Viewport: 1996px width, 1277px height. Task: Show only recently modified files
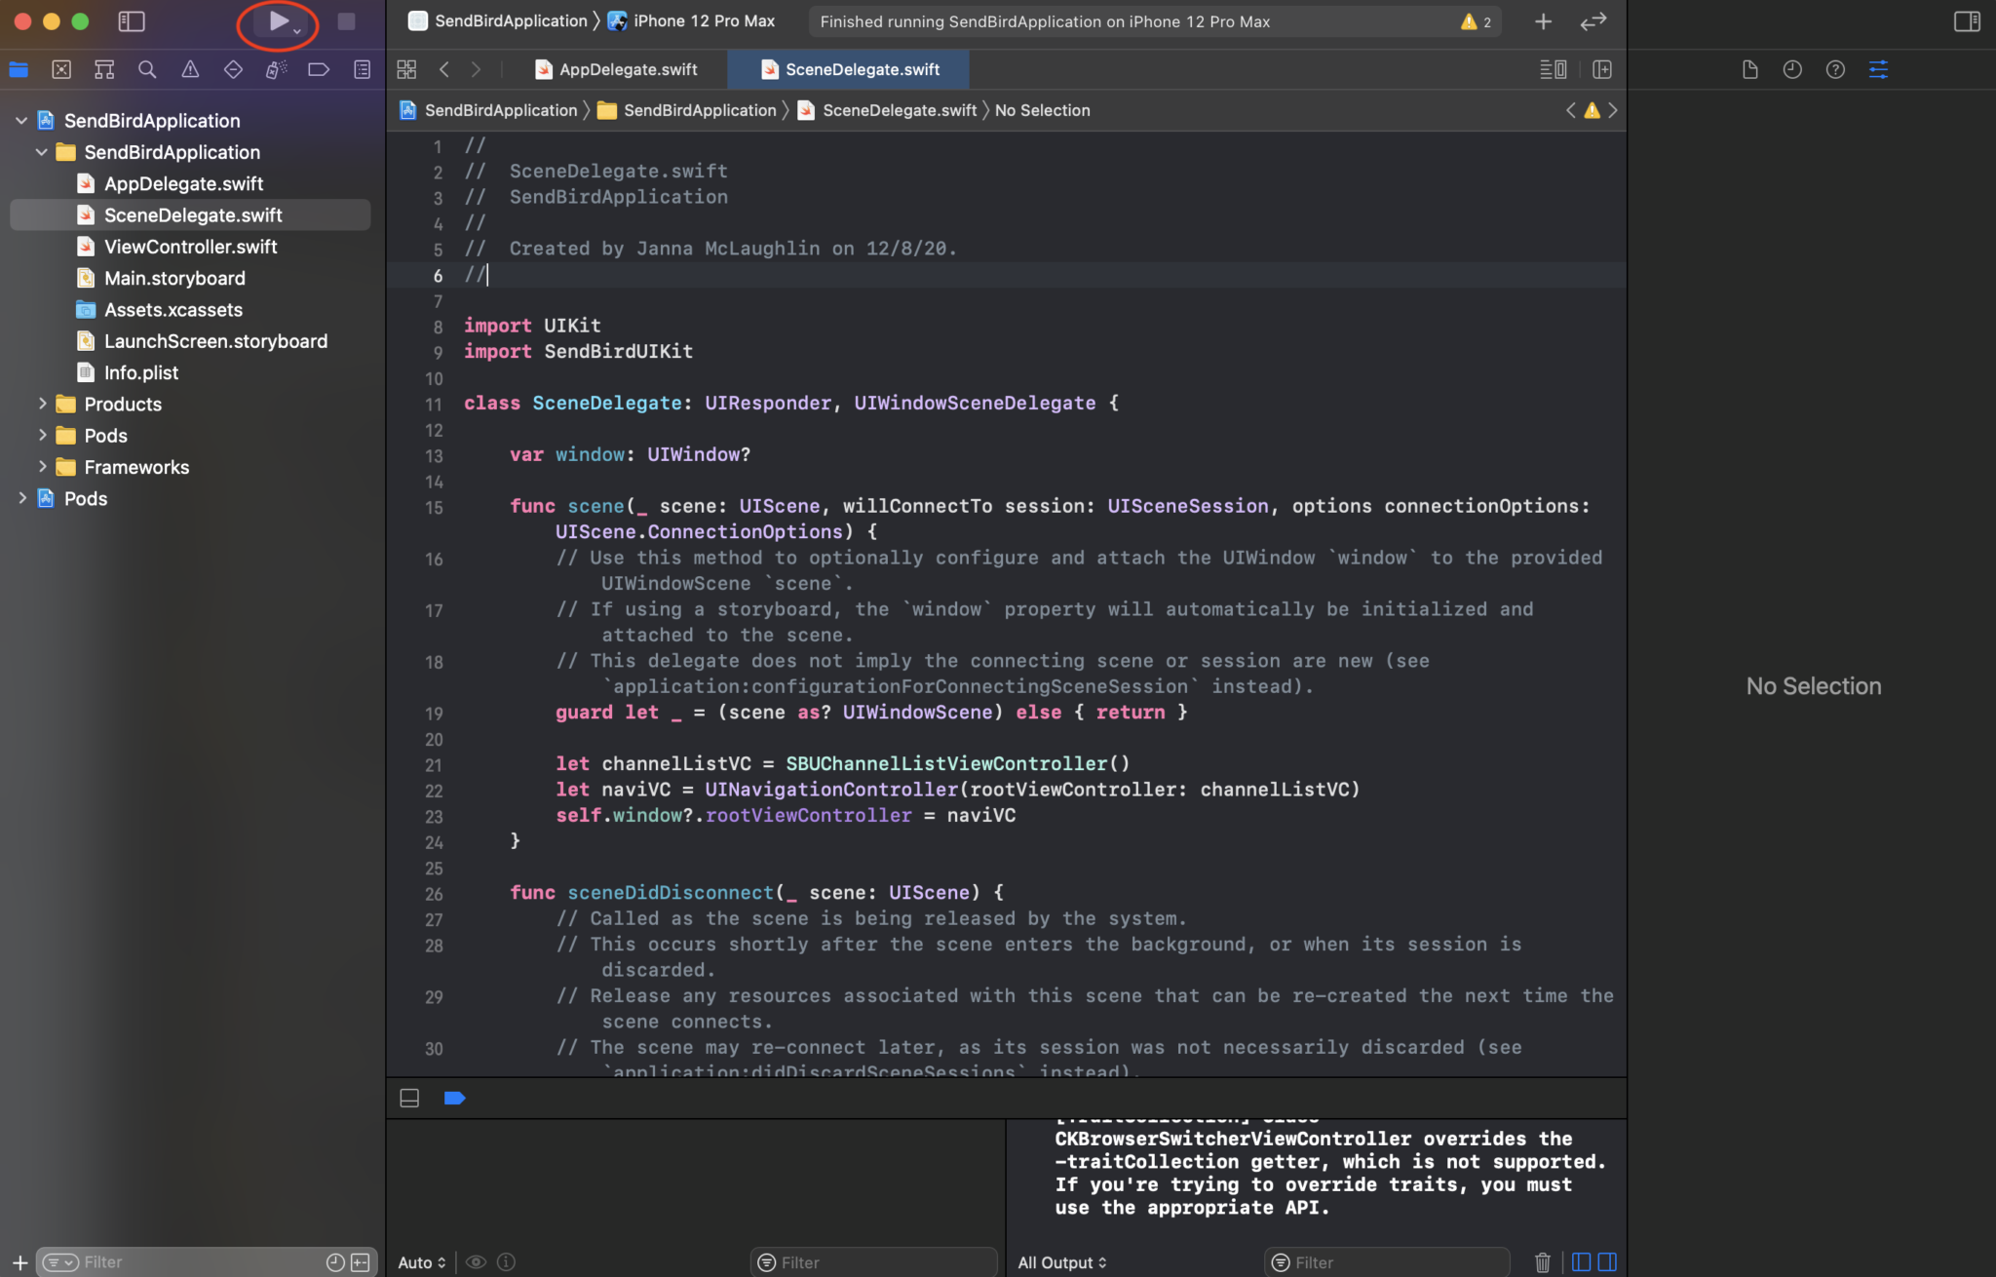coord(334,1262)
